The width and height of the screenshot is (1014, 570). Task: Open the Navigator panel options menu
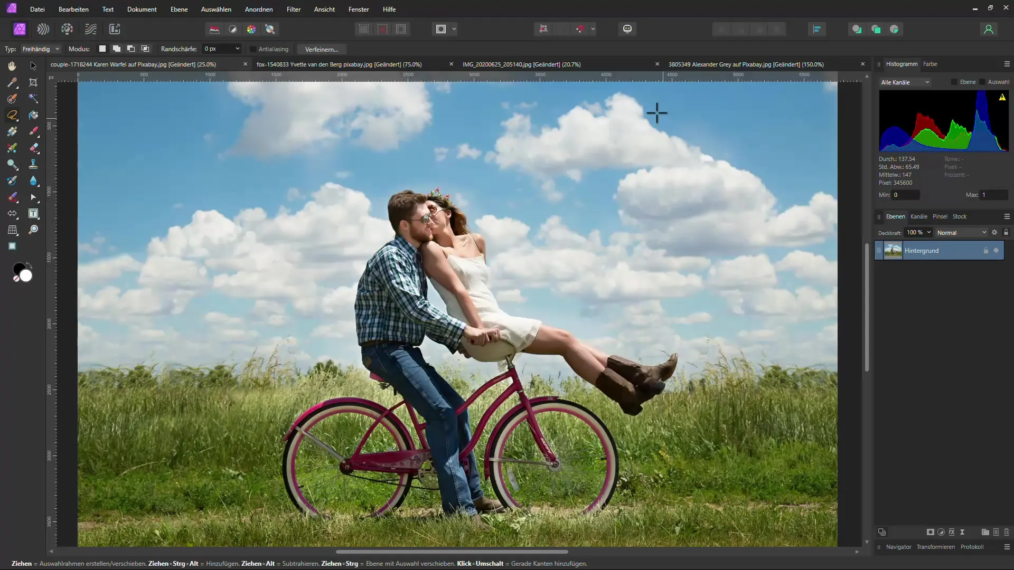point(1007,547)
